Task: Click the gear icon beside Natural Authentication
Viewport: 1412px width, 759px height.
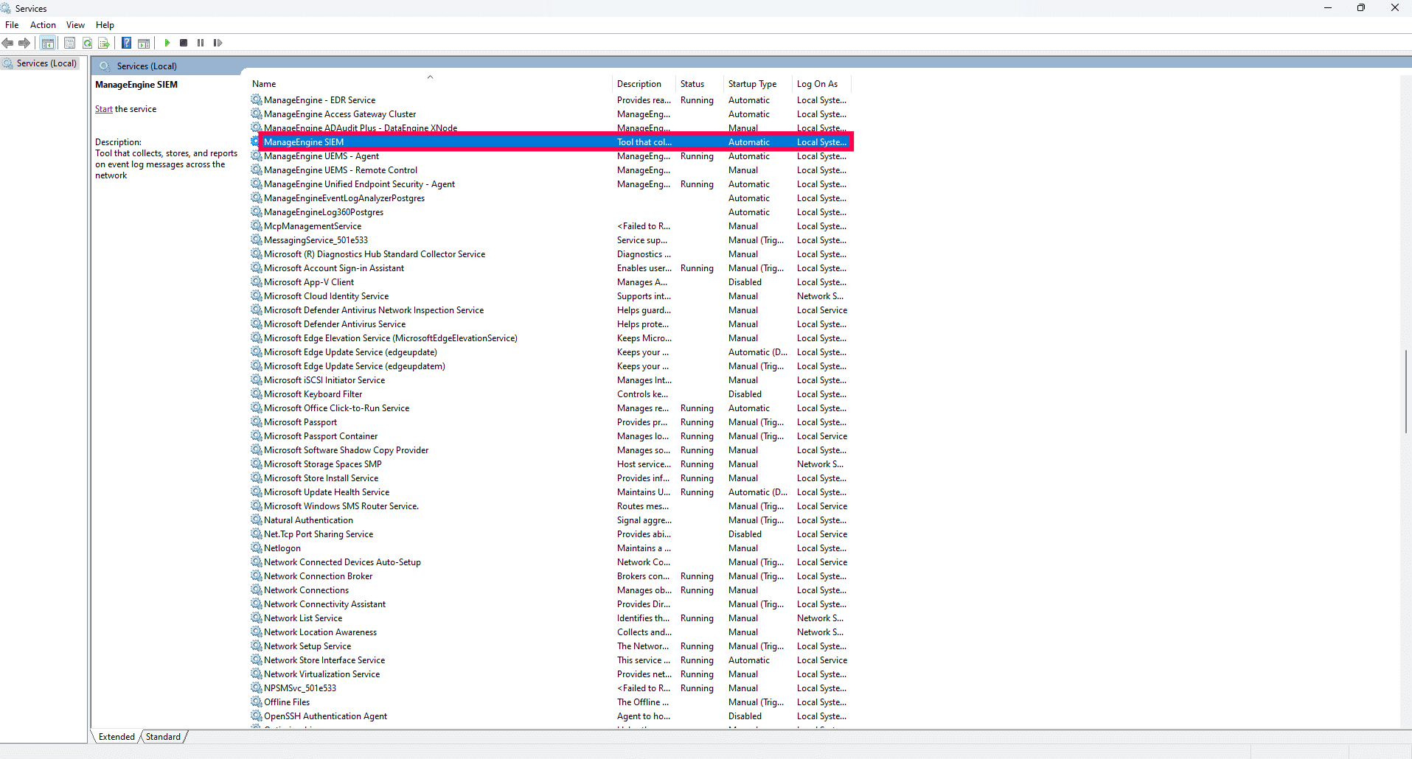Action: [x=257, y=520]
